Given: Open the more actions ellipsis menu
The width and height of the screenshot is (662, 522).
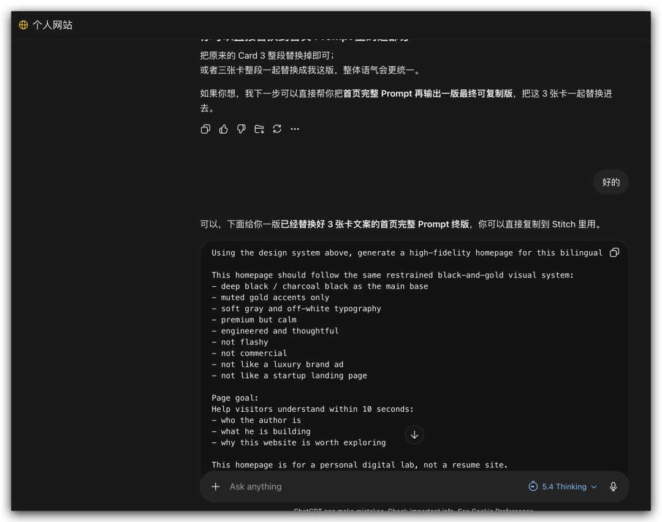Looking at the screenshot, I should coord(295,129).
